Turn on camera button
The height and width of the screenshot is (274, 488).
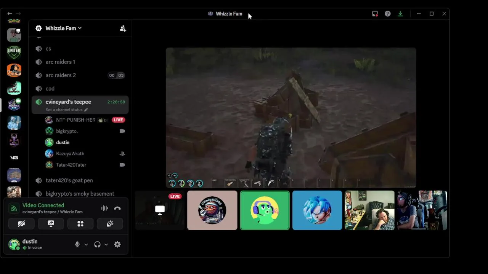tap(21, 224)
